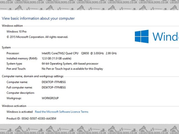Select the WORKGROUP value
Screen dimensions: 179x134
click(50, 98)
